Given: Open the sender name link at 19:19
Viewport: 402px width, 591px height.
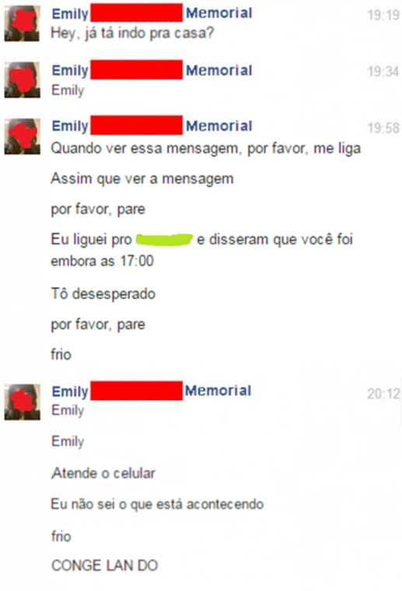Looking at the screenshot, I should coord(152,13).
